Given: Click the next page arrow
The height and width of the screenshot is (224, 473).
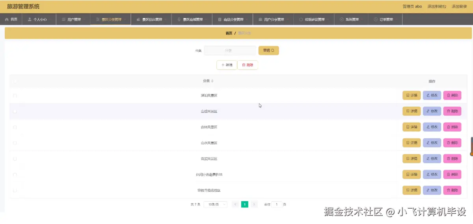Looking at the screenshot, I should 254,204.
